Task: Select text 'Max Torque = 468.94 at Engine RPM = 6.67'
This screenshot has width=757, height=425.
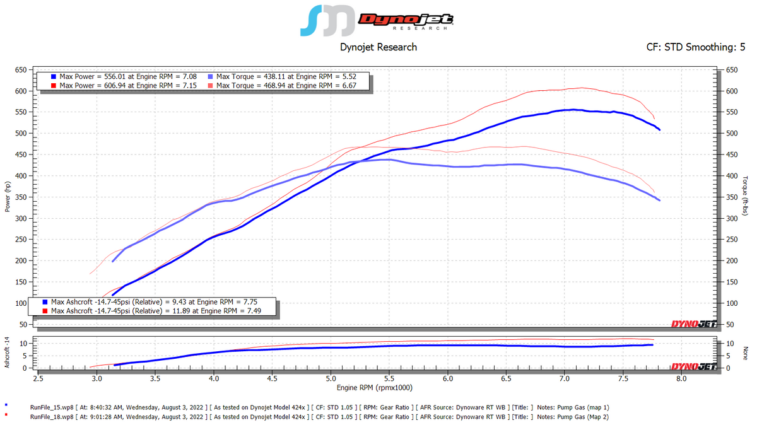Action: (x=286, y=86)
